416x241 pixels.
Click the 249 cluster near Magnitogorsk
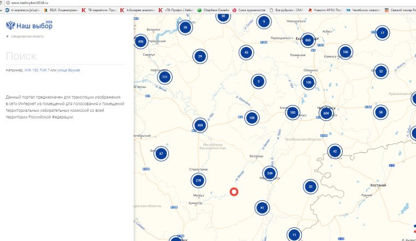coord(270,173)
